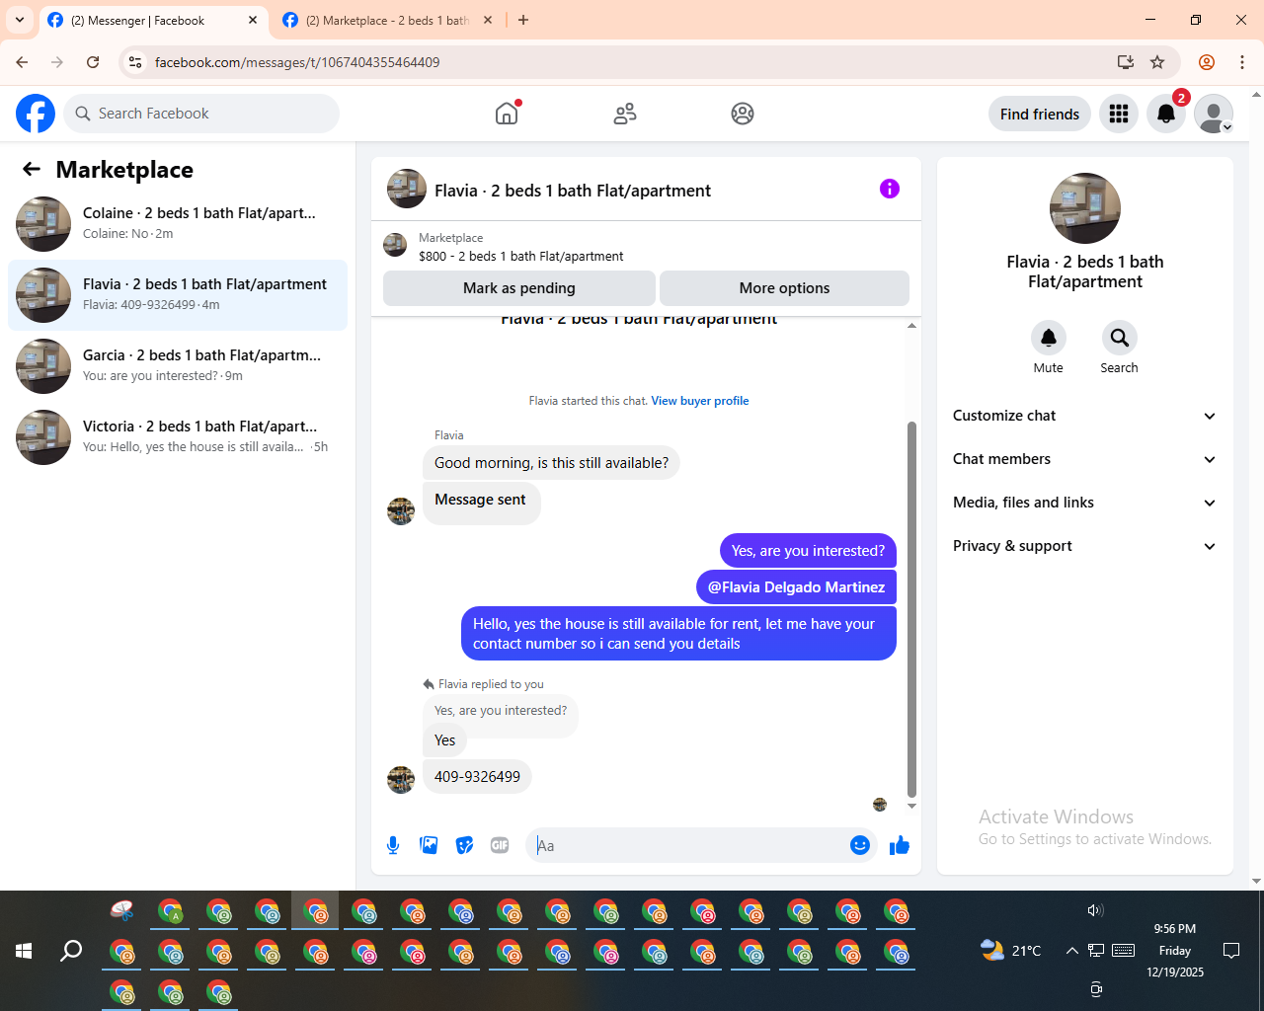Screen dimensions: 1264x1011
Task: Open the $800 listing link under Marketplace
Action: pyautogui.click(x=520, y=256)
